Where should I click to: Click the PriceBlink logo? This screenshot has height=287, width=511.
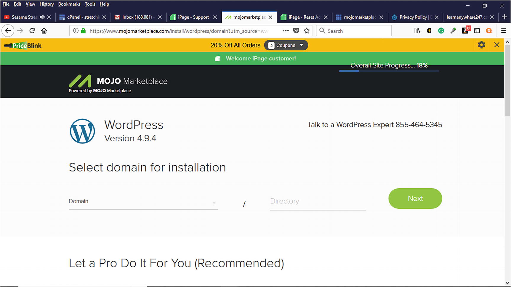23,46
